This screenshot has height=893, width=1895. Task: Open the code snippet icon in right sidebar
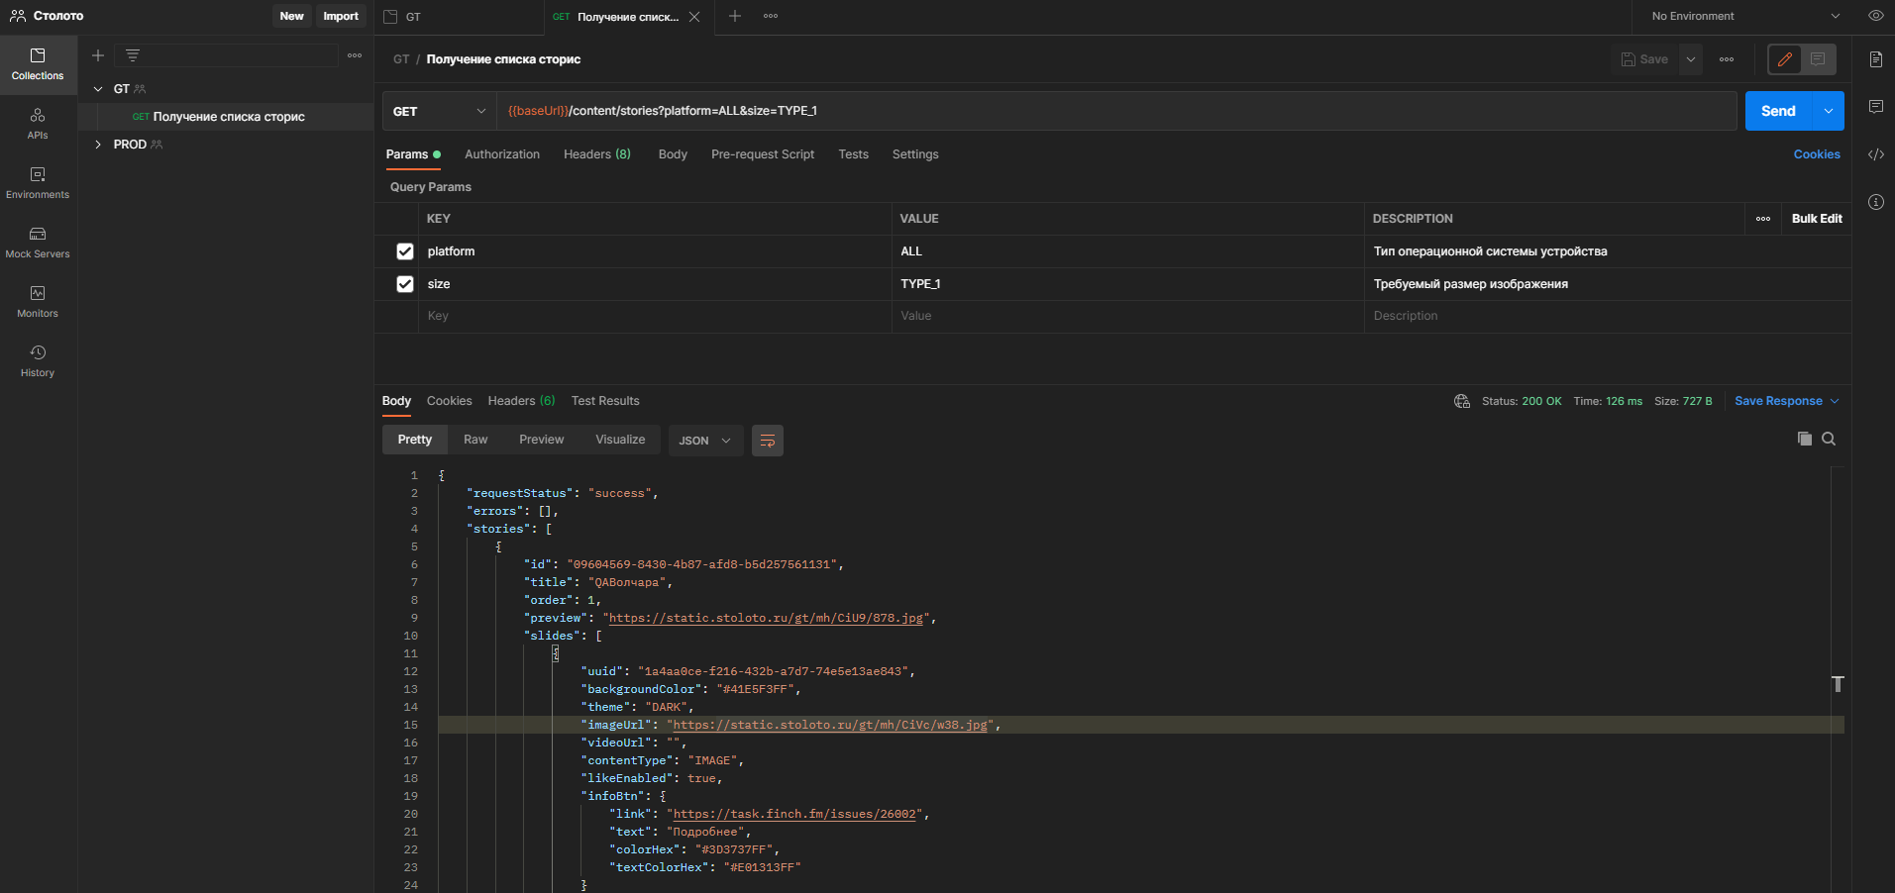[1875, 154]
